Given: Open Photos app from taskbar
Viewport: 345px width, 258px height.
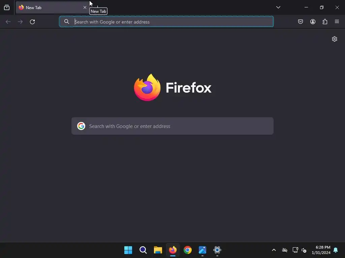Looking at the screenshot, I should 202,250.
